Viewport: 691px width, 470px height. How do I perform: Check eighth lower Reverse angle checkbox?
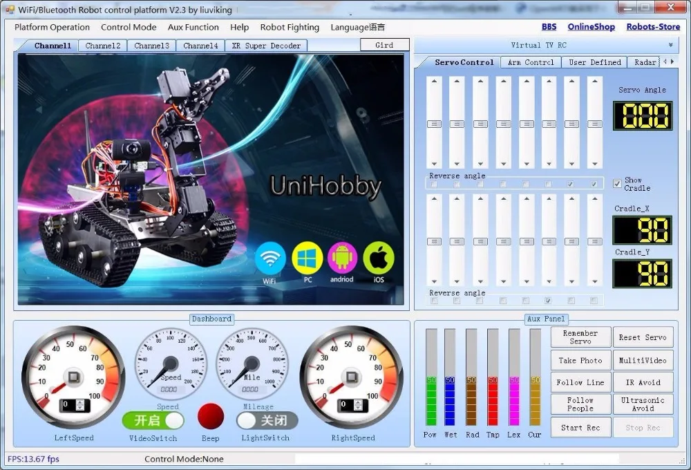coord(594,301)
